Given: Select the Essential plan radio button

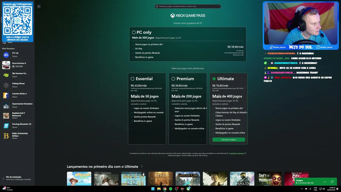Looking at the screenshot, I should pos(132,79).
